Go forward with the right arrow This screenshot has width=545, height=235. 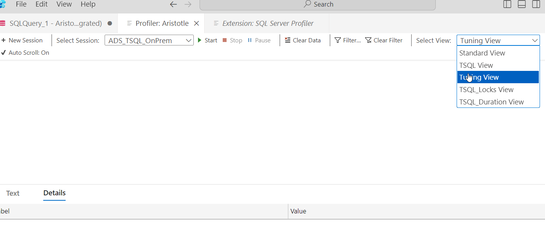188,4
